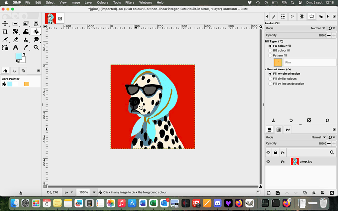Screen dimensions: 338x211
Task: Open Bucket Fill Mode Normal dropdown
Action: pyautogui.click(x=296, y=28)
